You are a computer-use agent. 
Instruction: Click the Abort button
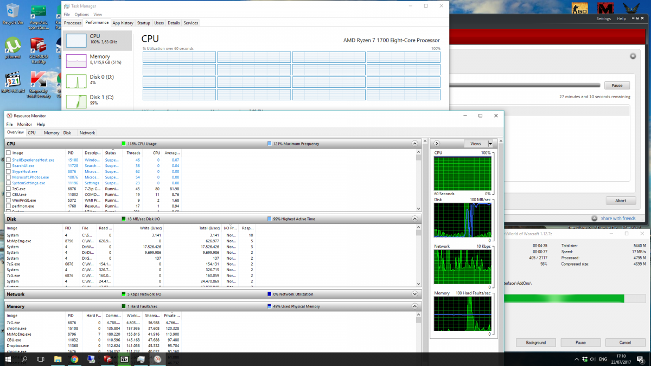621,201
